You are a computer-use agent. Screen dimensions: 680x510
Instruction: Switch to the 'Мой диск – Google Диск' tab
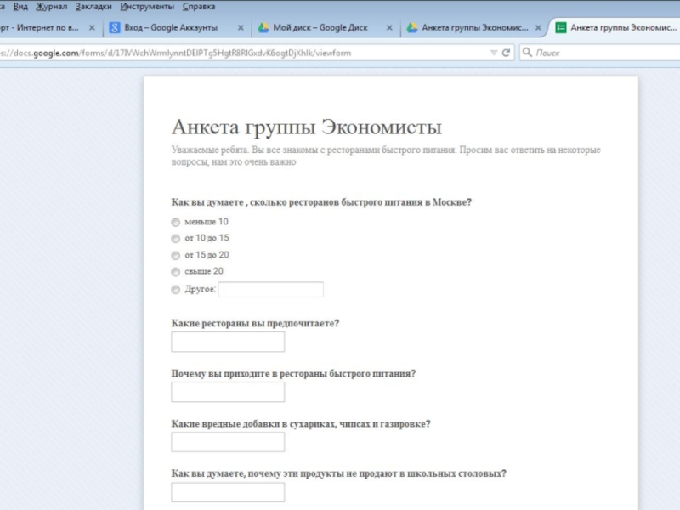pos(320,28)
